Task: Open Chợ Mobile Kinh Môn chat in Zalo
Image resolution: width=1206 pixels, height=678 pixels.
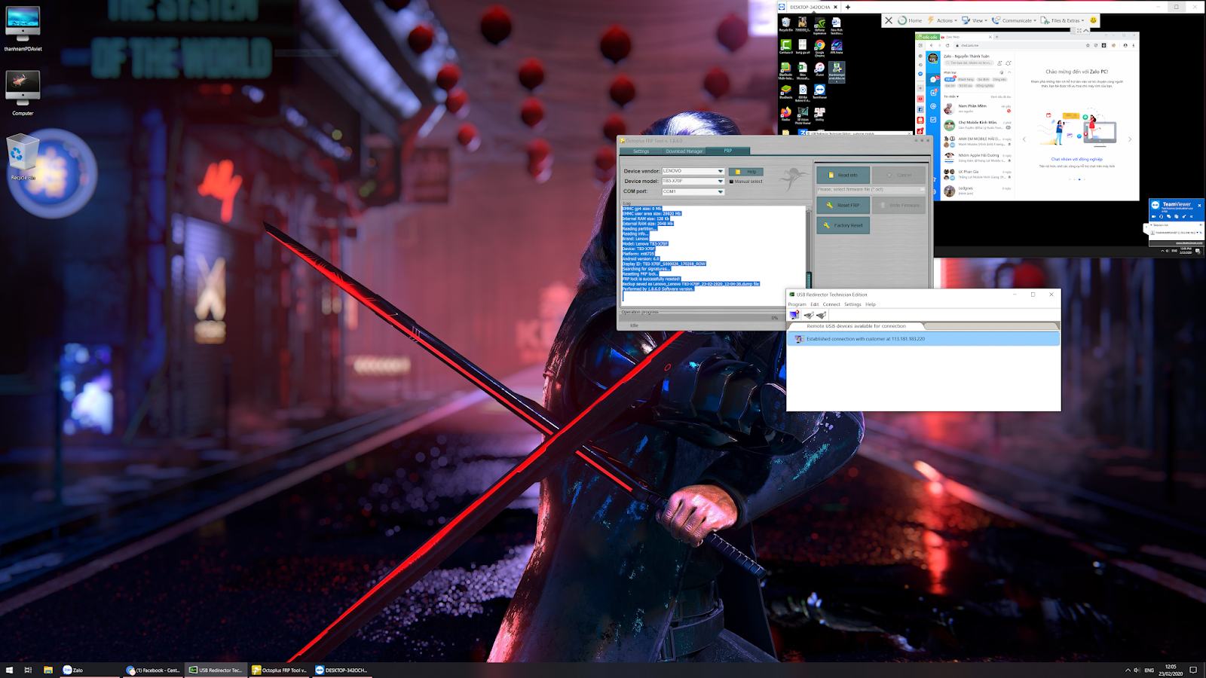Action: pyautogui.click(x=978, y=125)
